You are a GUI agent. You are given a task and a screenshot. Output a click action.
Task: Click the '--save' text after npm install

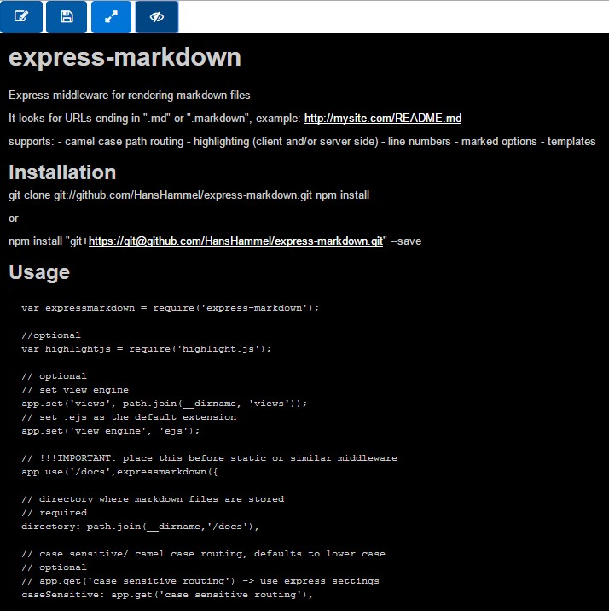(x=406, y=241)
